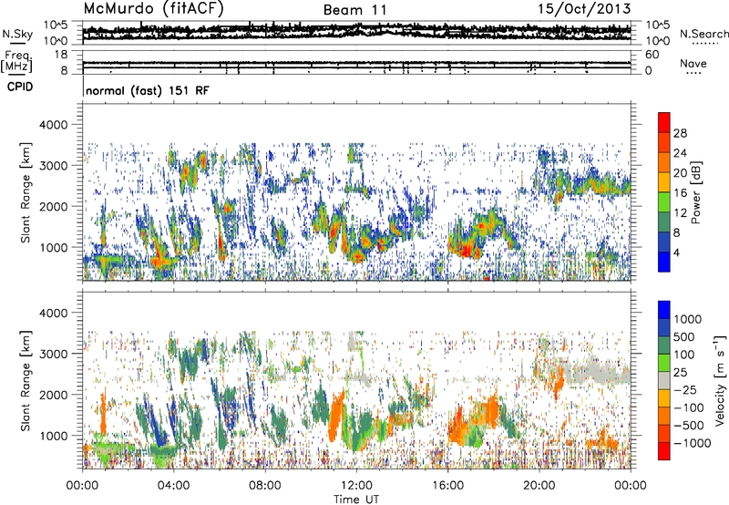Click the 4 label on Power colorbar
The image size is (729, 505).
[x=677, y=253]
